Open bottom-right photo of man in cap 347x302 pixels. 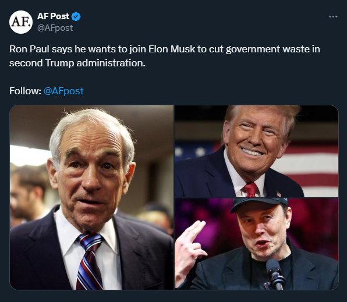tap(257, 244)
